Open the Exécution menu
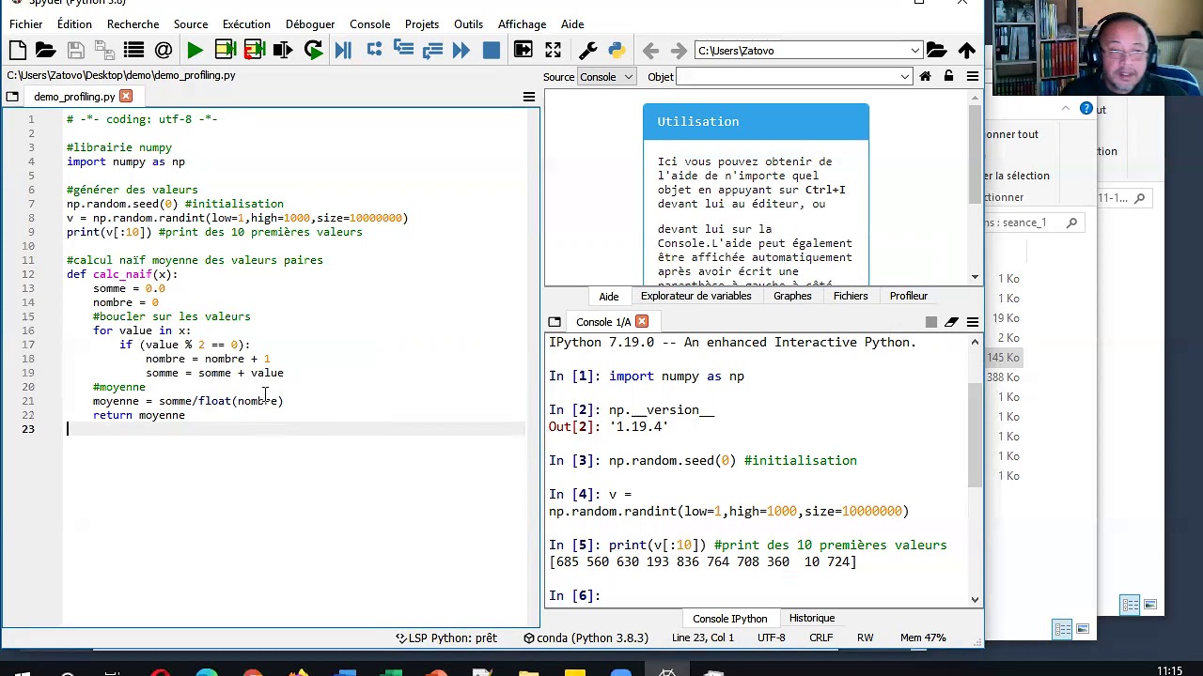The height and width of the screenshot is (676, 1203). (x=246, y=24)
